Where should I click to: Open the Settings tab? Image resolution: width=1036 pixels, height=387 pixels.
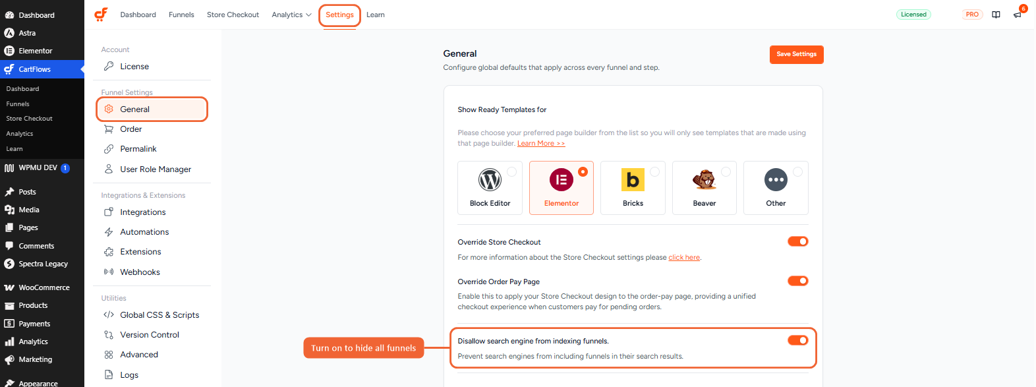pyautogui.click(x=339, y=15)
